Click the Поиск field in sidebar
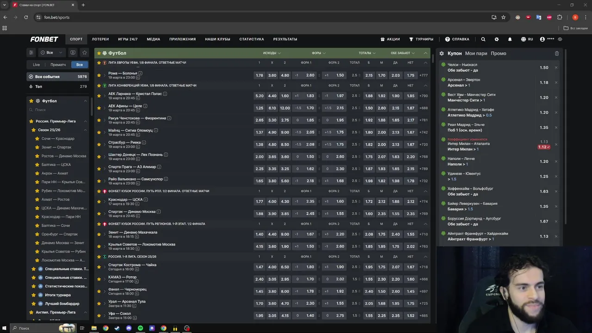Screen dimensions: 592x333 click(57, 110)
